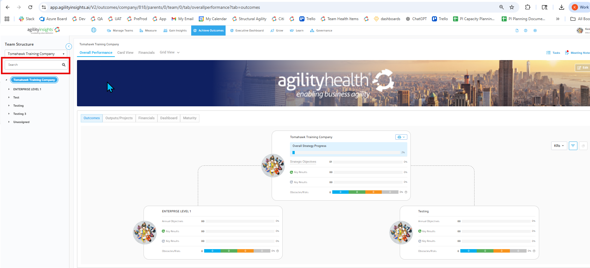Open the Chrome apps grid icon
The width and height of the screenshot is (590, 268).
[7, 19]
